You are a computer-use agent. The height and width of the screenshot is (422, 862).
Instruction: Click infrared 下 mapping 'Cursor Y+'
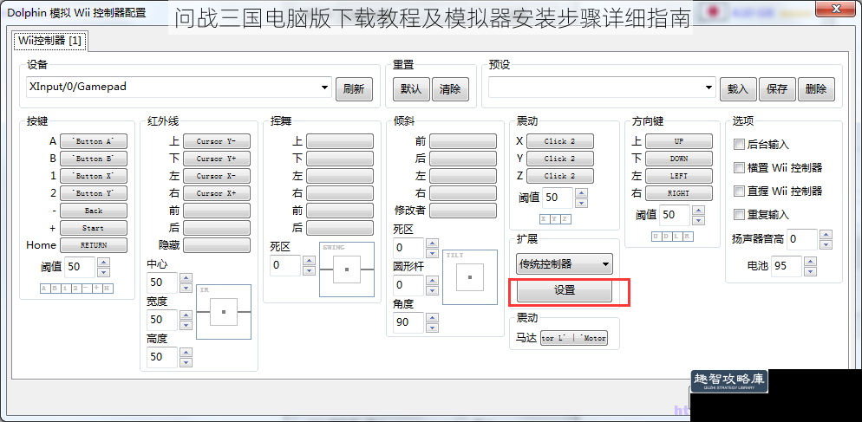(x=217, y=159)
